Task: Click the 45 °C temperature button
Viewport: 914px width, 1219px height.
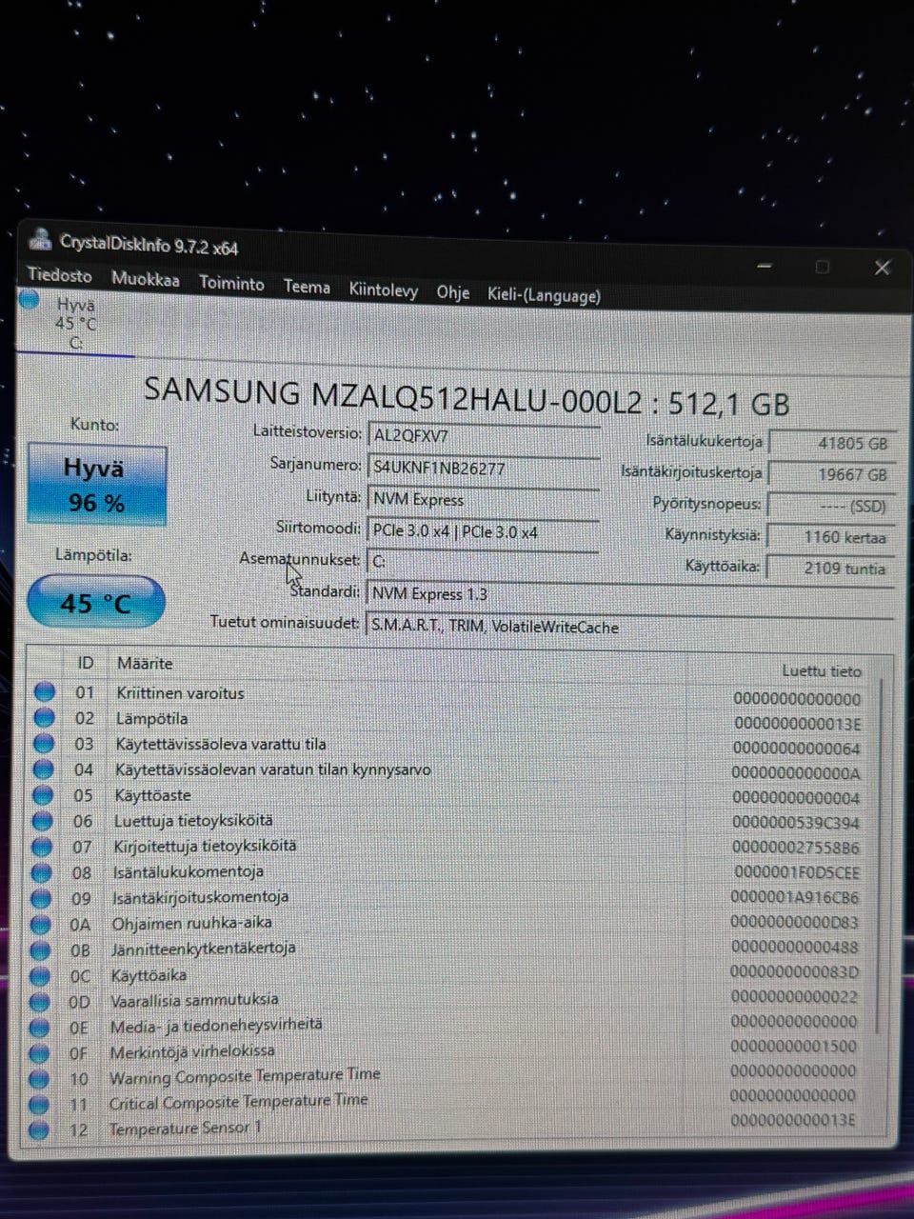Action: pos(95,603)
